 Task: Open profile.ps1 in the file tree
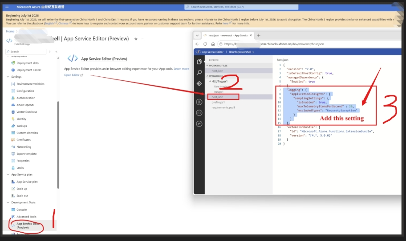click(x=218, y=102)
